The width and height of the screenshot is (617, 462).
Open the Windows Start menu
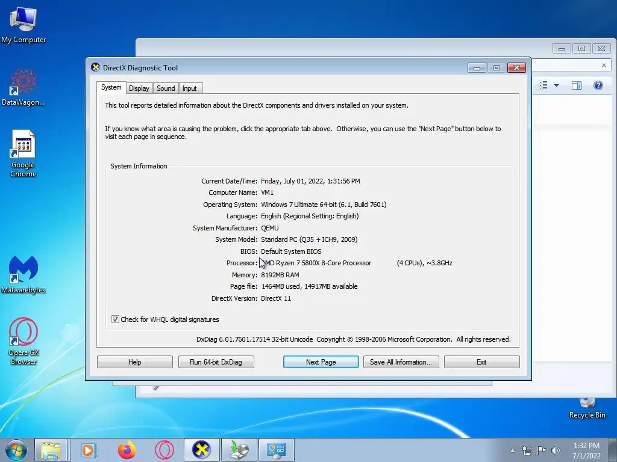(16, 450)
